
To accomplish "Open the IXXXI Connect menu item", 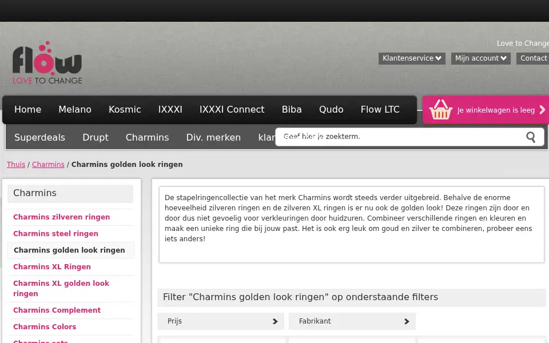I will 232,110.
